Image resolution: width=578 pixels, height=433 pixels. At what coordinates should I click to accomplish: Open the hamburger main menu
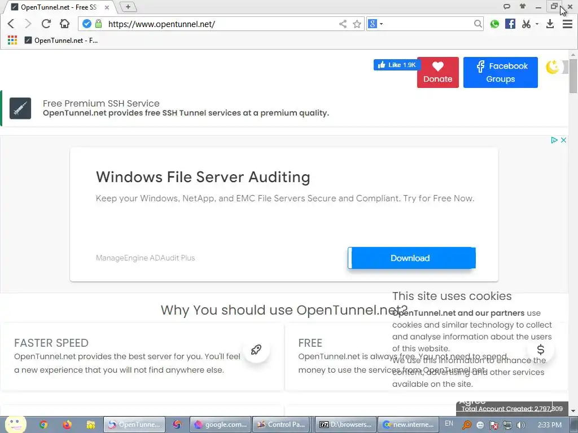coord(567,24)
